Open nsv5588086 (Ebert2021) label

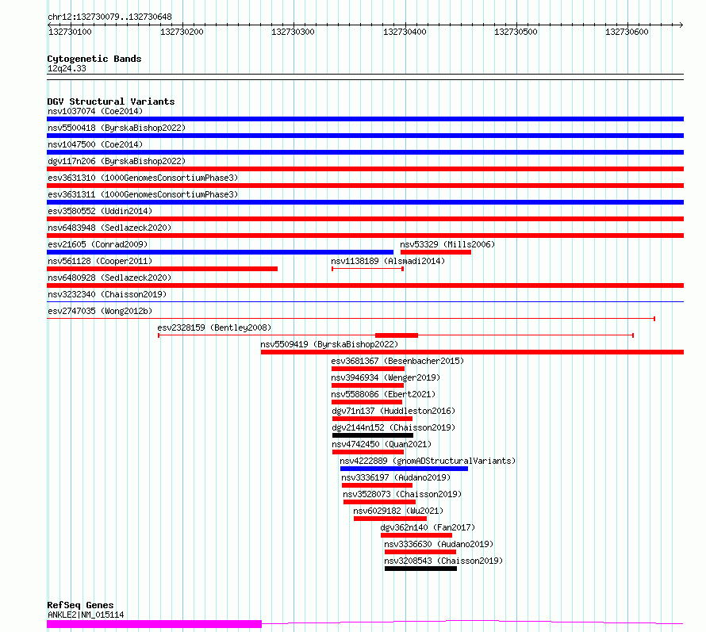pos(383,394)
